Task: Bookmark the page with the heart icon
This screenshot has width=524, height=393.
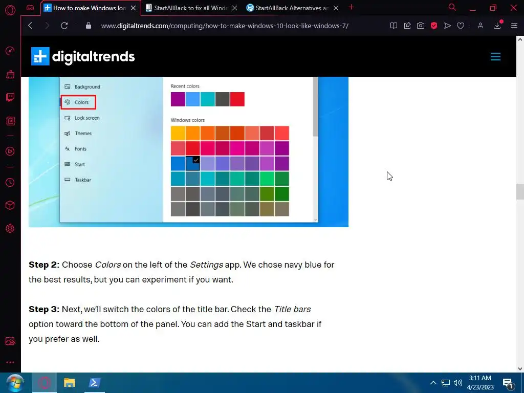Action: pyautogui.click(x=461, y=26)
